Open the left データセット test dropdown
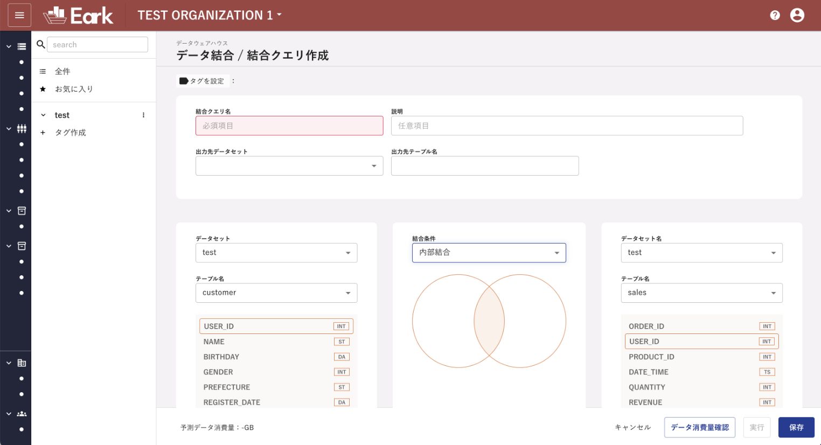821x445 pixels. (276, 253)
